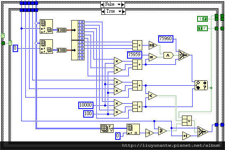Toggle the lower Boolean constant set to True
This screenshot has width=225, height=150.
[202, 28]
